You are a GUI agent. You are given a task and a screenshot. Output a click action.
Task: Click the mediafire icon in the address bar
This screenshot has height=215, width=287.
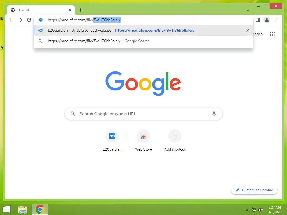point(40,20)
